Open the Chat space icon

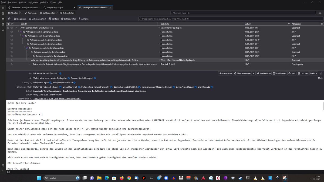click(x=3, y=30)
